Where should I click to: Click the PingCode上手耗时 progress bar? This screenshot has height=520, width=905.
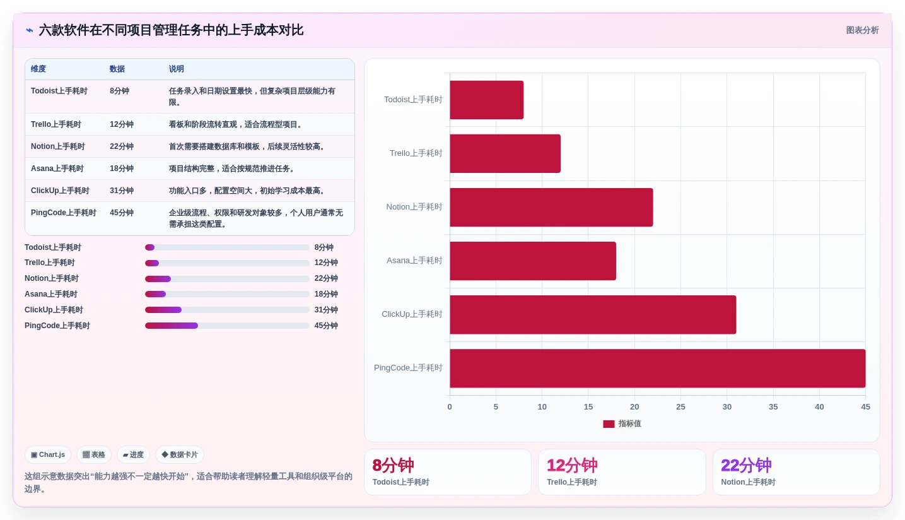(227, 326)
